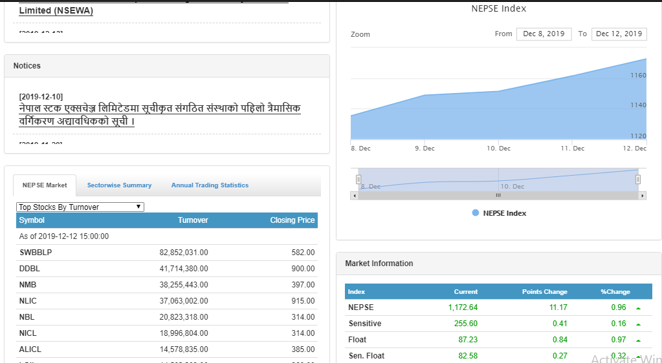Select the ALICL stock symbol

tap(30, 349)
